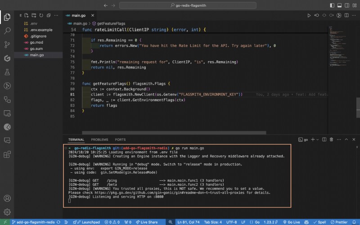Change LF end of line sequence

[x=243, y=222]
